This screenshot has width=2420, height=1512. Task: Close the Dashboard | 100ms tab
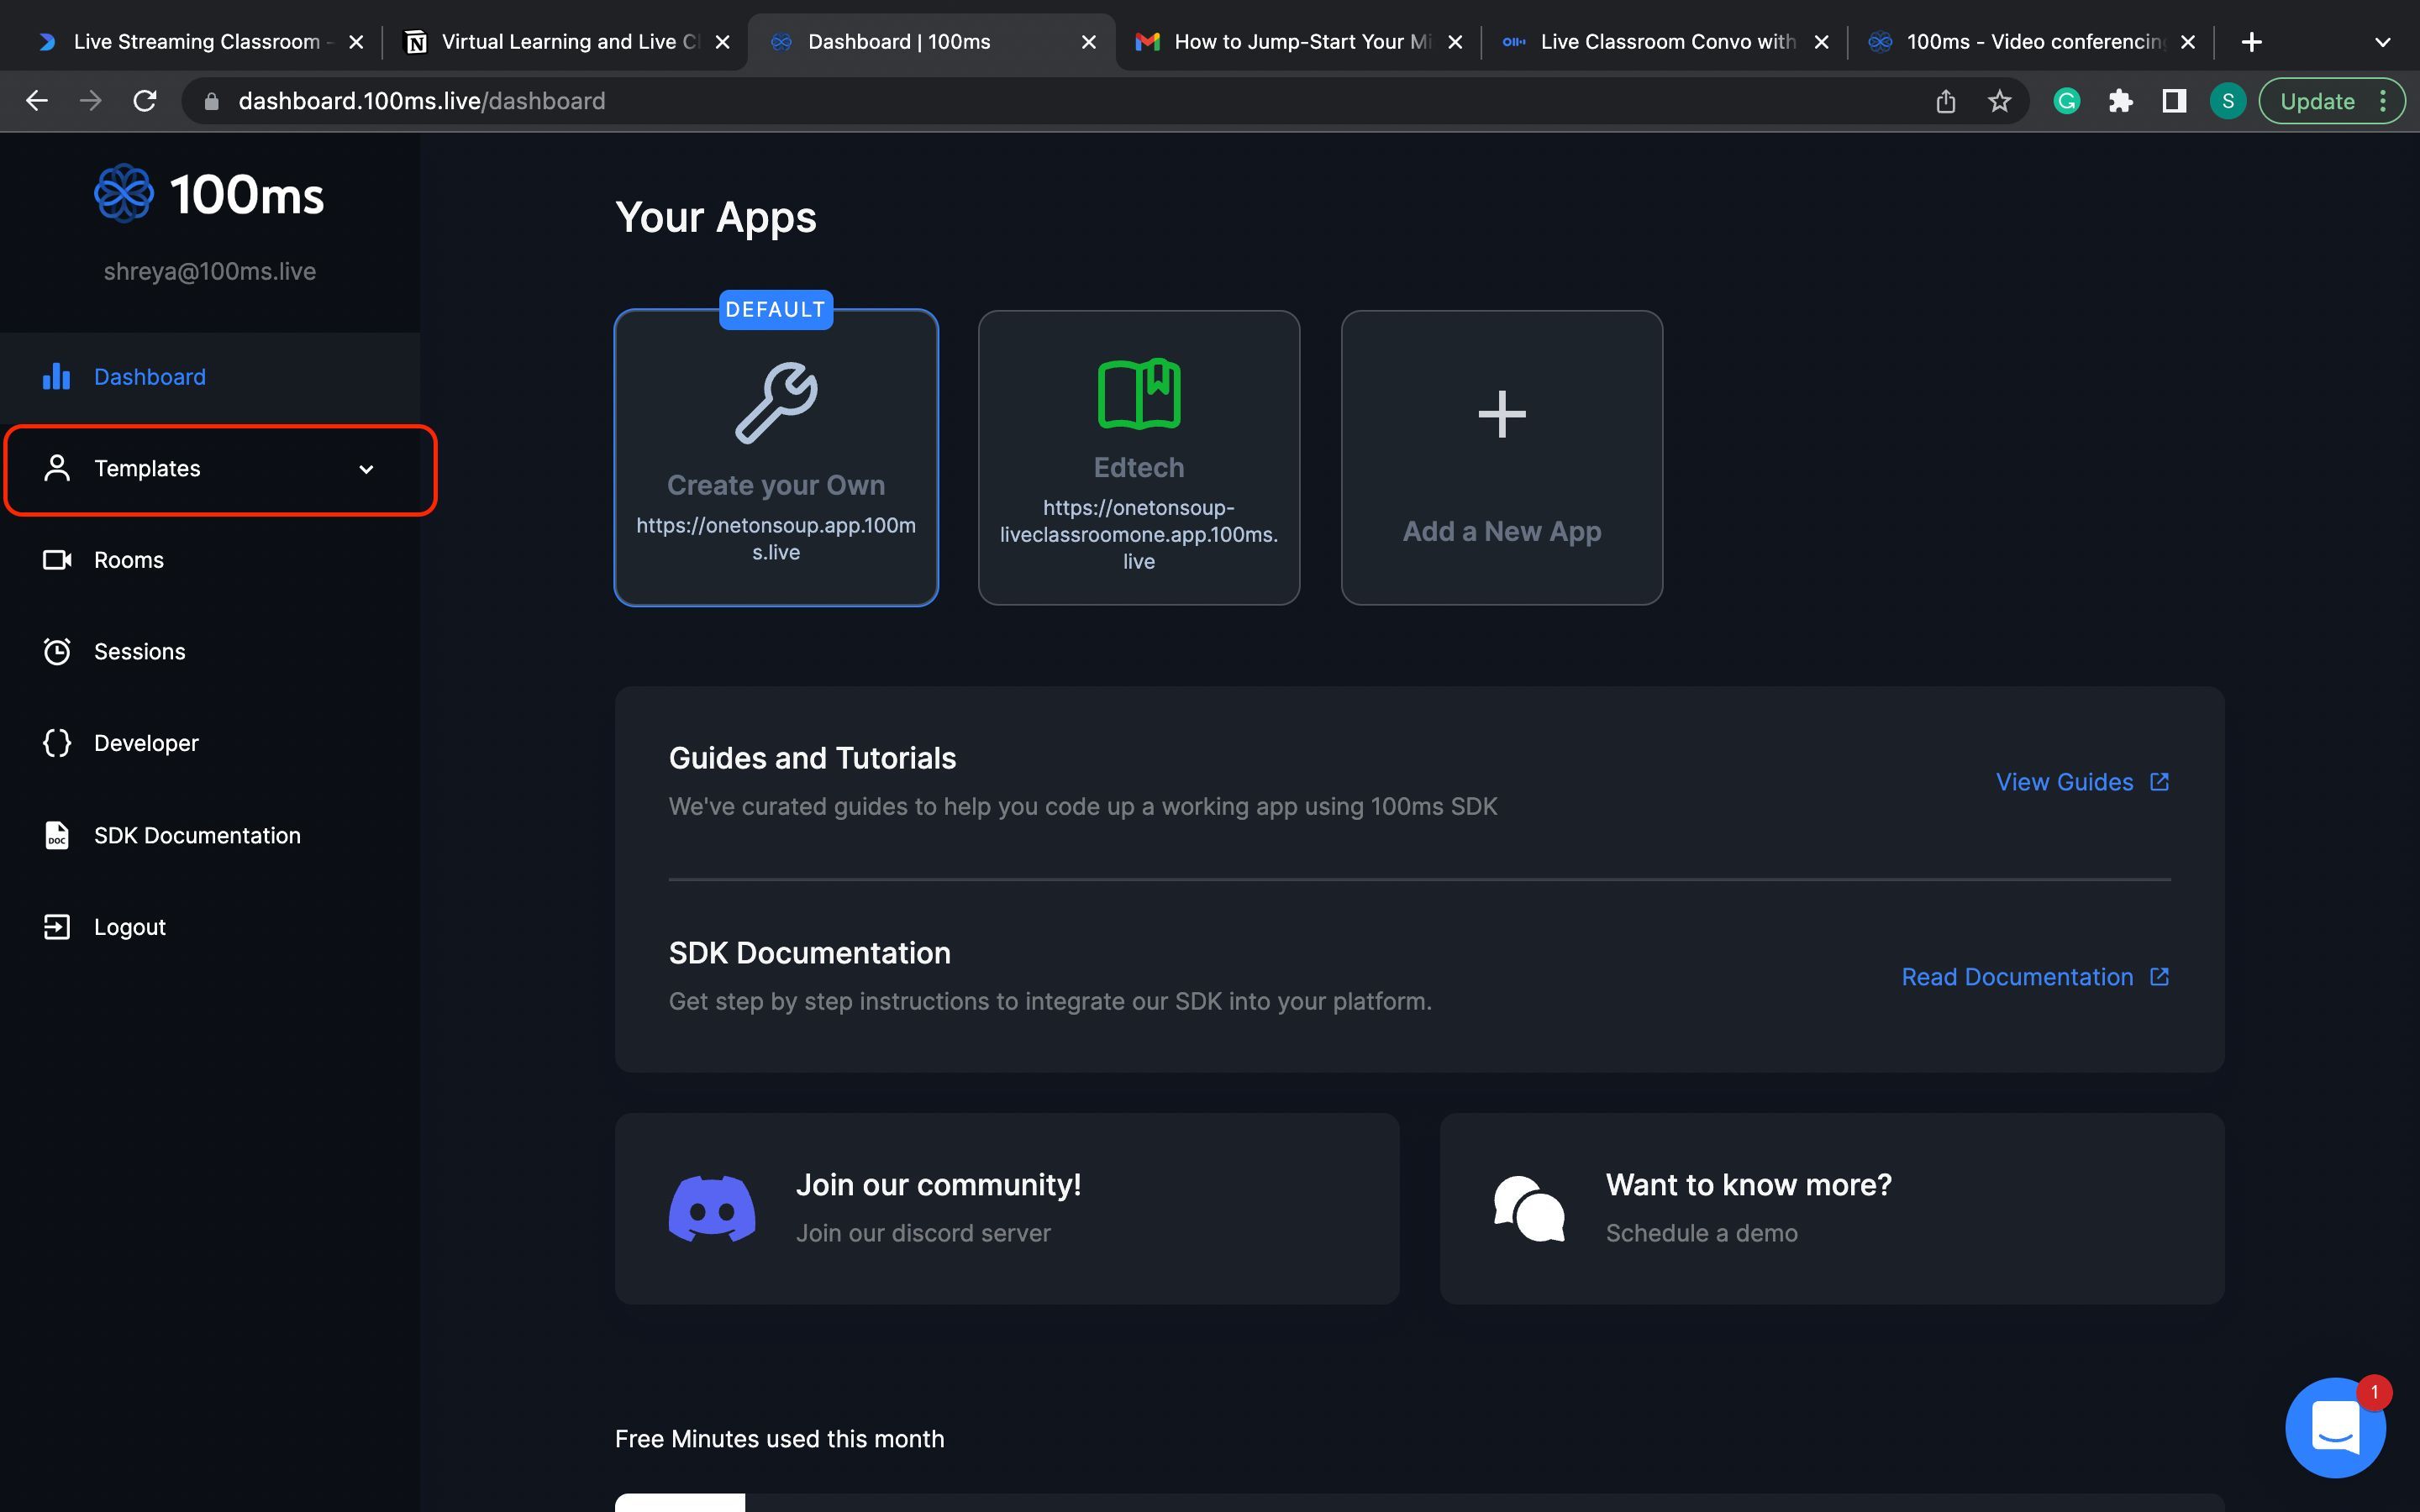click(x=1089, y=42)
